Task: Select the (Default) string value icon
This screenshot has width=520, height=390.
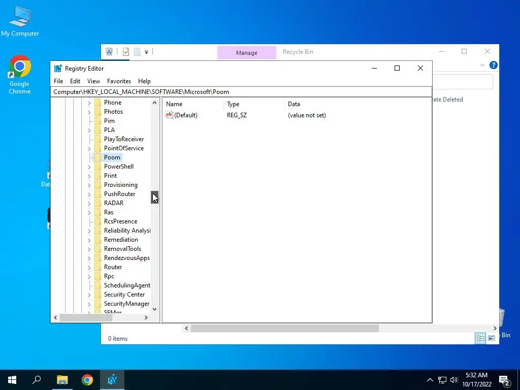Action: coord(169,115)
